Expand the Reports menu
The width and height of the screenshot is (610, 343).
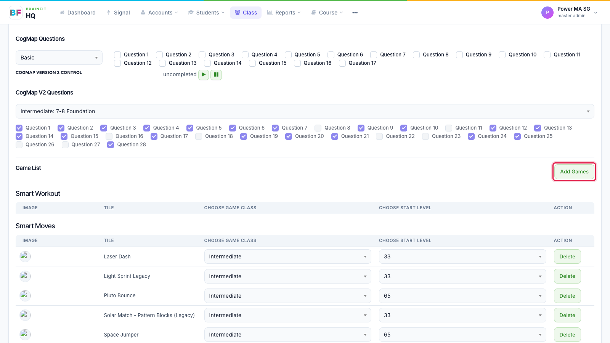[x=284, y=13]
